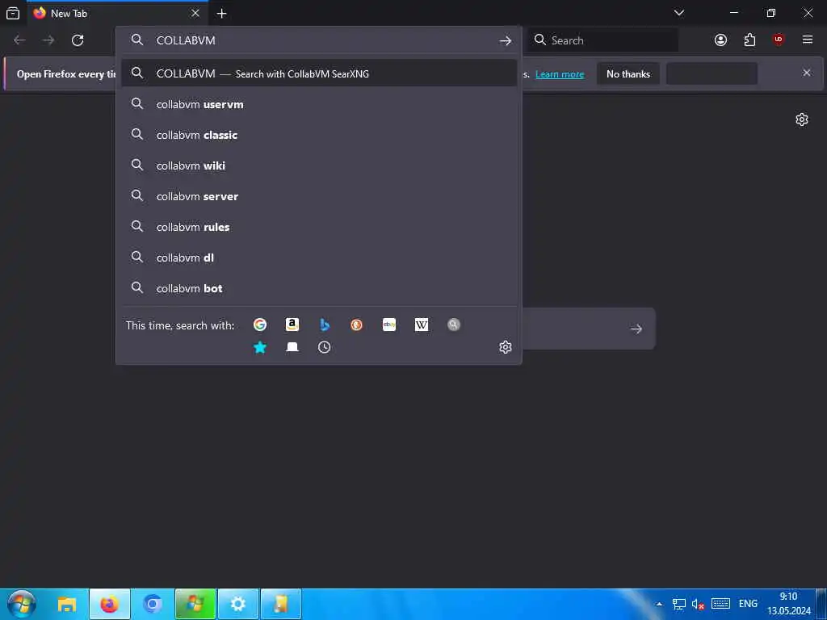Search with Amazon engine icon
827x620 pixels.
(292, 325)
